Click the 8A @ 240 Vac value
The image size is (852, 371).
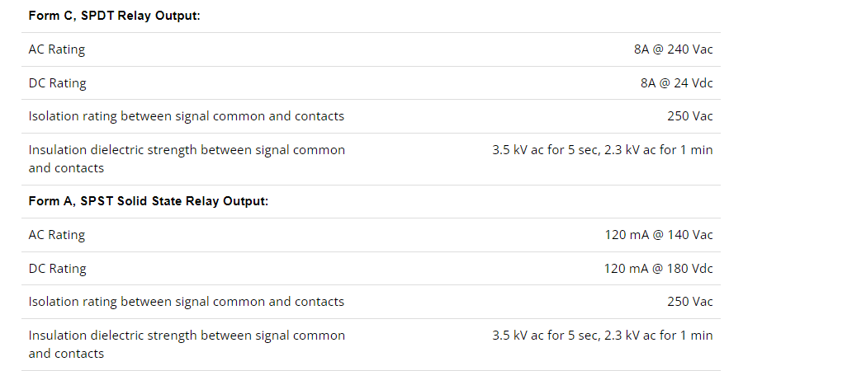tap(673, 49)
